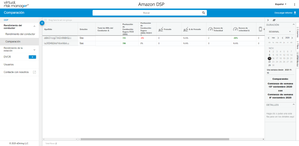
Task: Click the Amazon DSP title
Action: tap(151, 4)
